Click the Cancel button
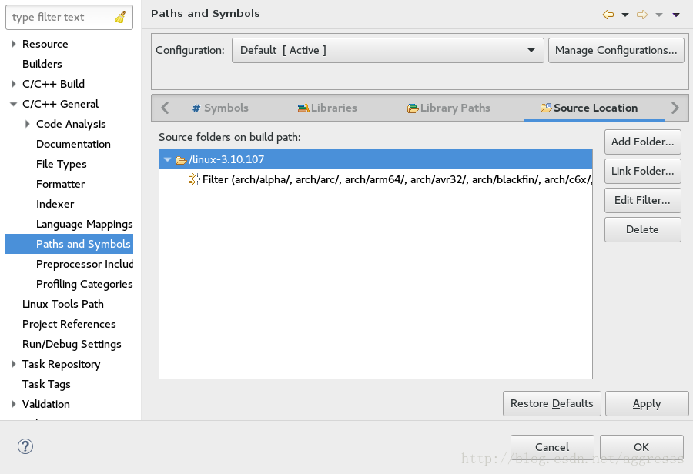Screen dimensions: 693x474 click(552, 447)
